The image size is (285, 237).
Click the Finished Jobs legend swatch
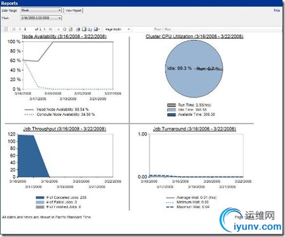[40, 207]
